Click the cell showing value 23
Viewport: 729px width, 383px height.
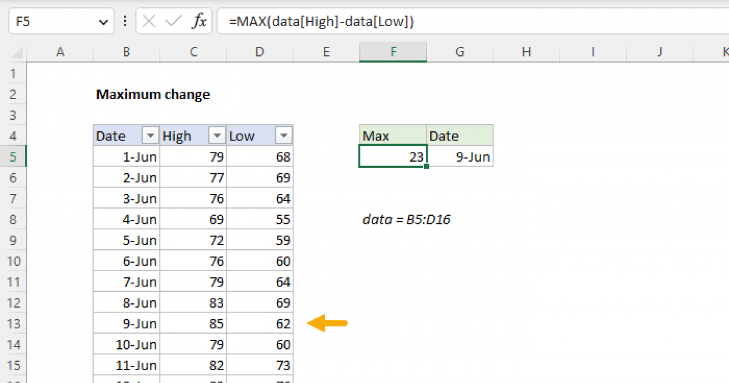[x=392, y=156]
